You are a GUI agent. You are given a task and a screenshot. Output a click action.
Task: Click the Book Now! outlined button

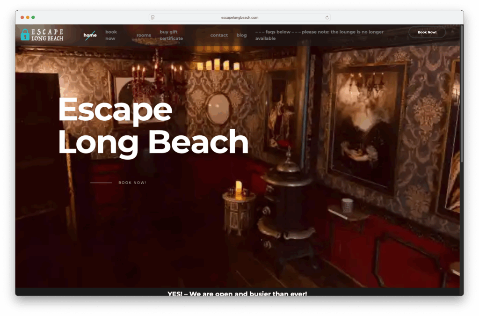tap(427, 32)
